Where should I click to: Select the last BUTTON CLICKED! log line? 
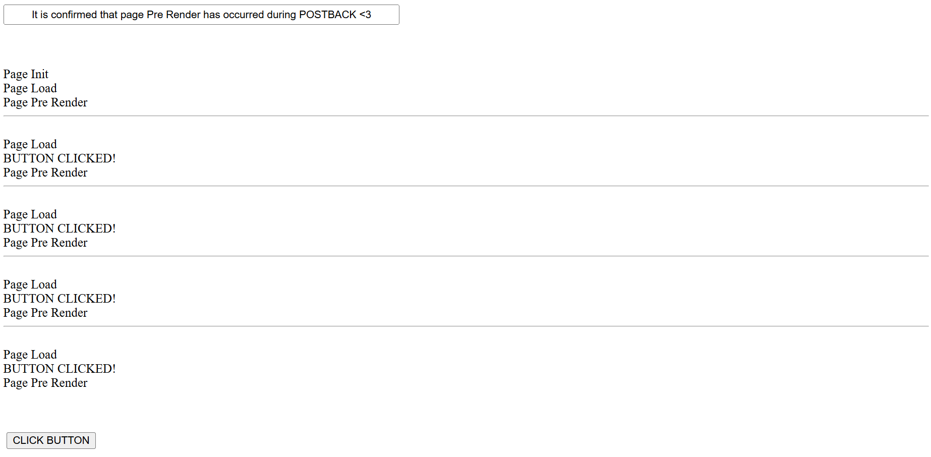60,369
